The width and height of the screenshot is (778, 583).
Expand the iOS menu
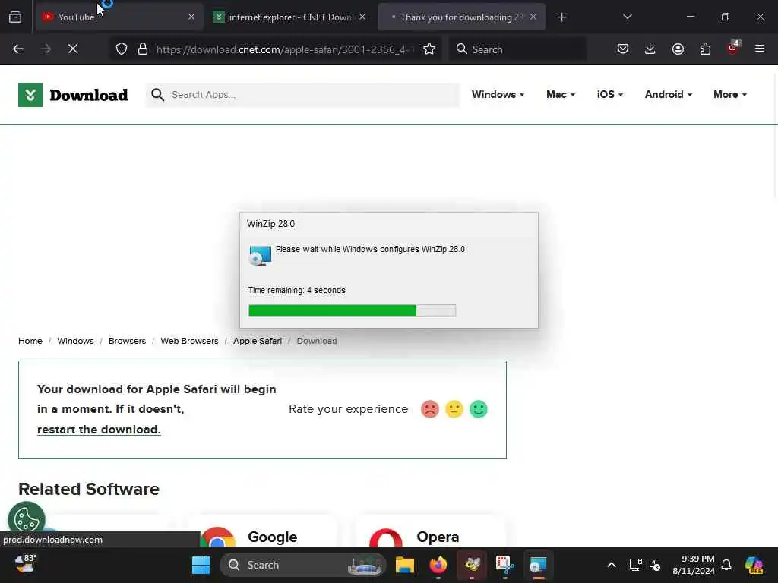pos(610,94)
